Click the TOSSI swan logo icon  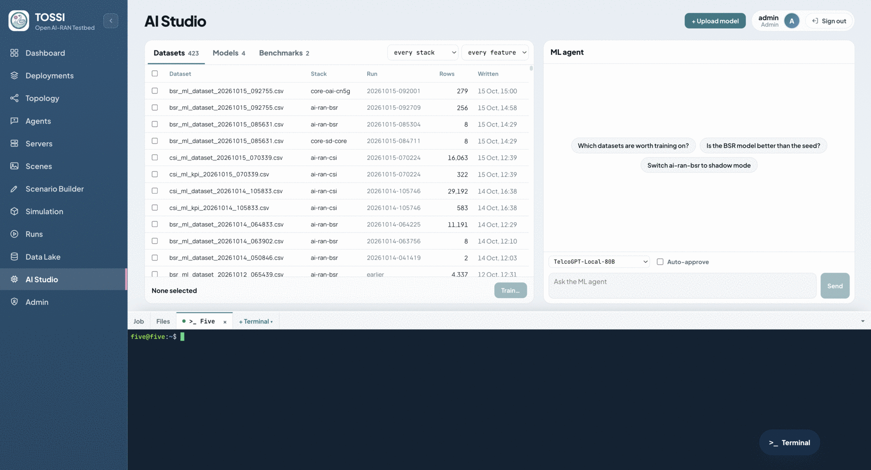point(19,21)
